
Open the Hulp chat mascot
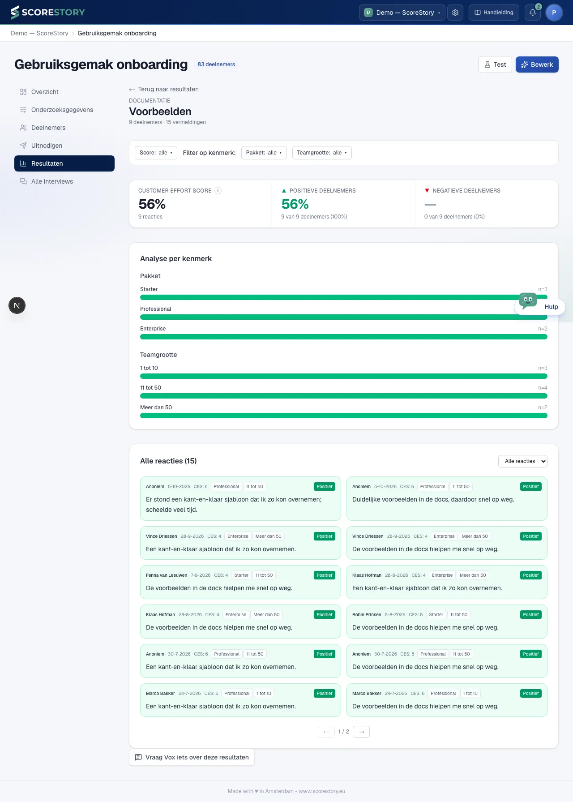(540, 307)
